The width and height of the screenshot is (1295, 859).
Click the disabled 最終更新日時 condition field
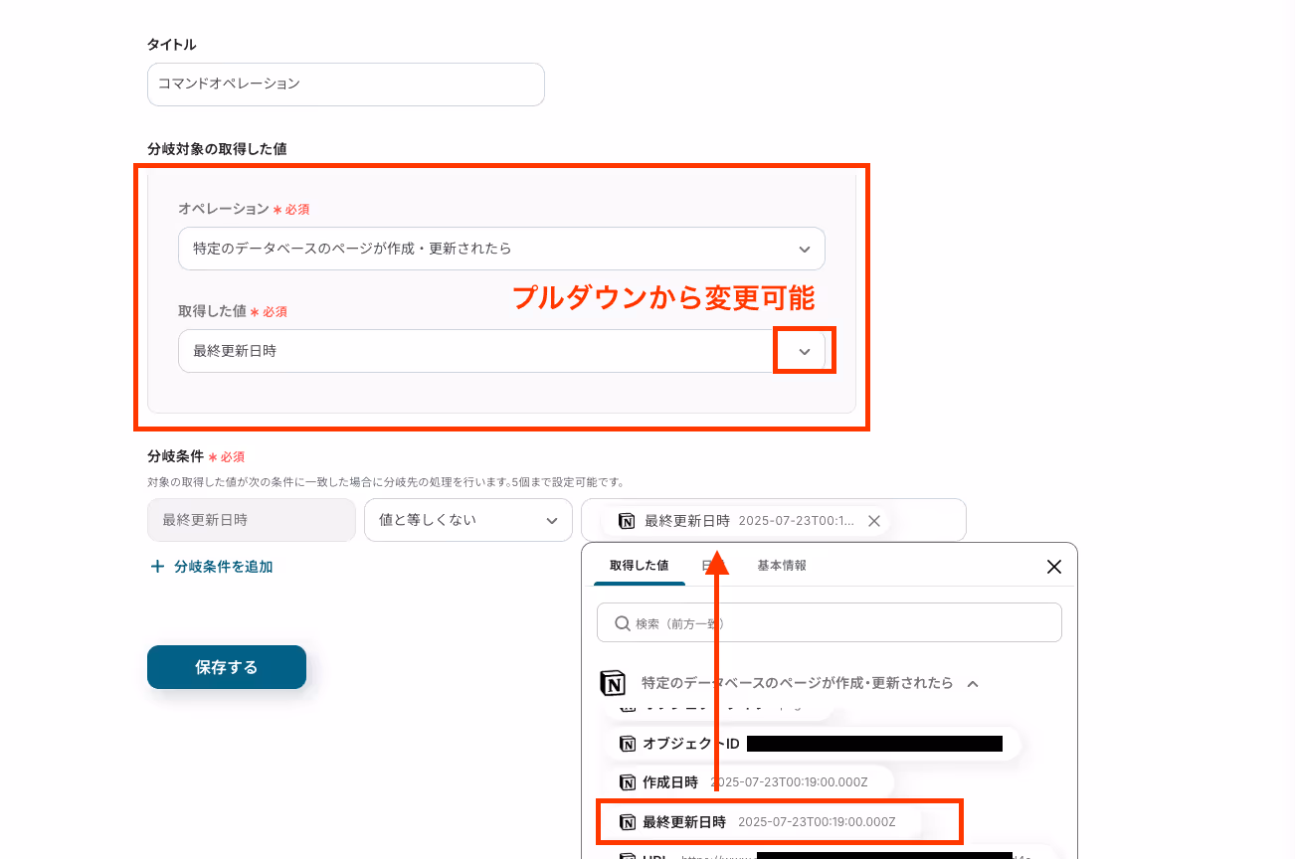pos(252,520)
